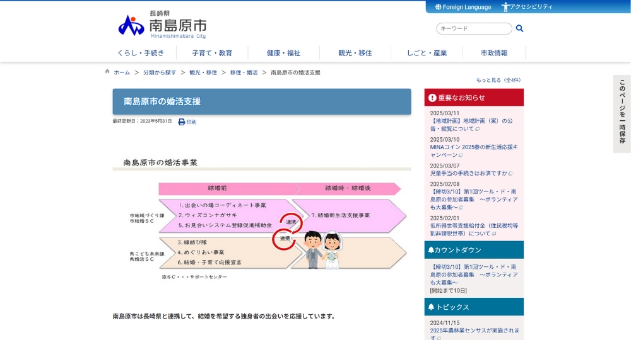Click the globe icon beside Foreign Language
Viewport: 631px width, 340px height.
(439, 7)
